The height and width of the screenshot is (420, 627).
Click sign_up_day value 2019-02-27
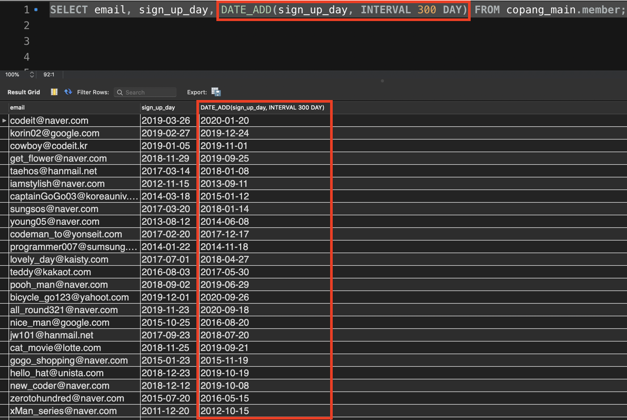pyautogui.click(x=165, y=133)
